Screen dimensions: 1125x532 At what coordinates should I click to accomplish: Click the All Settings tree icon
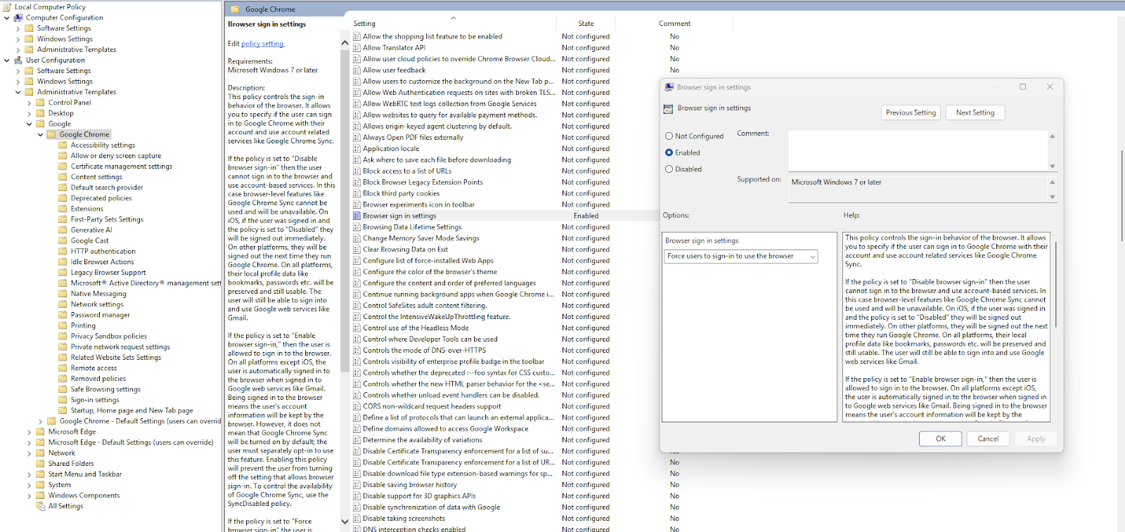41,506
